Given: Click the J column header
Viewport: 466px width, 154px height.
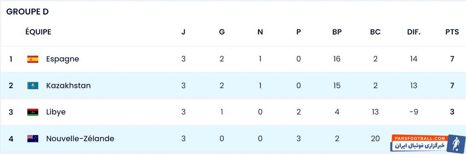Looking at the screenshot, I should tap(183, 32).
